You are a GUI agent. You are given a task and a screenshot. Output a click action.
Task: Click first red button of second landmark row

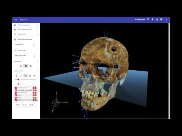[x=34, y=90]
